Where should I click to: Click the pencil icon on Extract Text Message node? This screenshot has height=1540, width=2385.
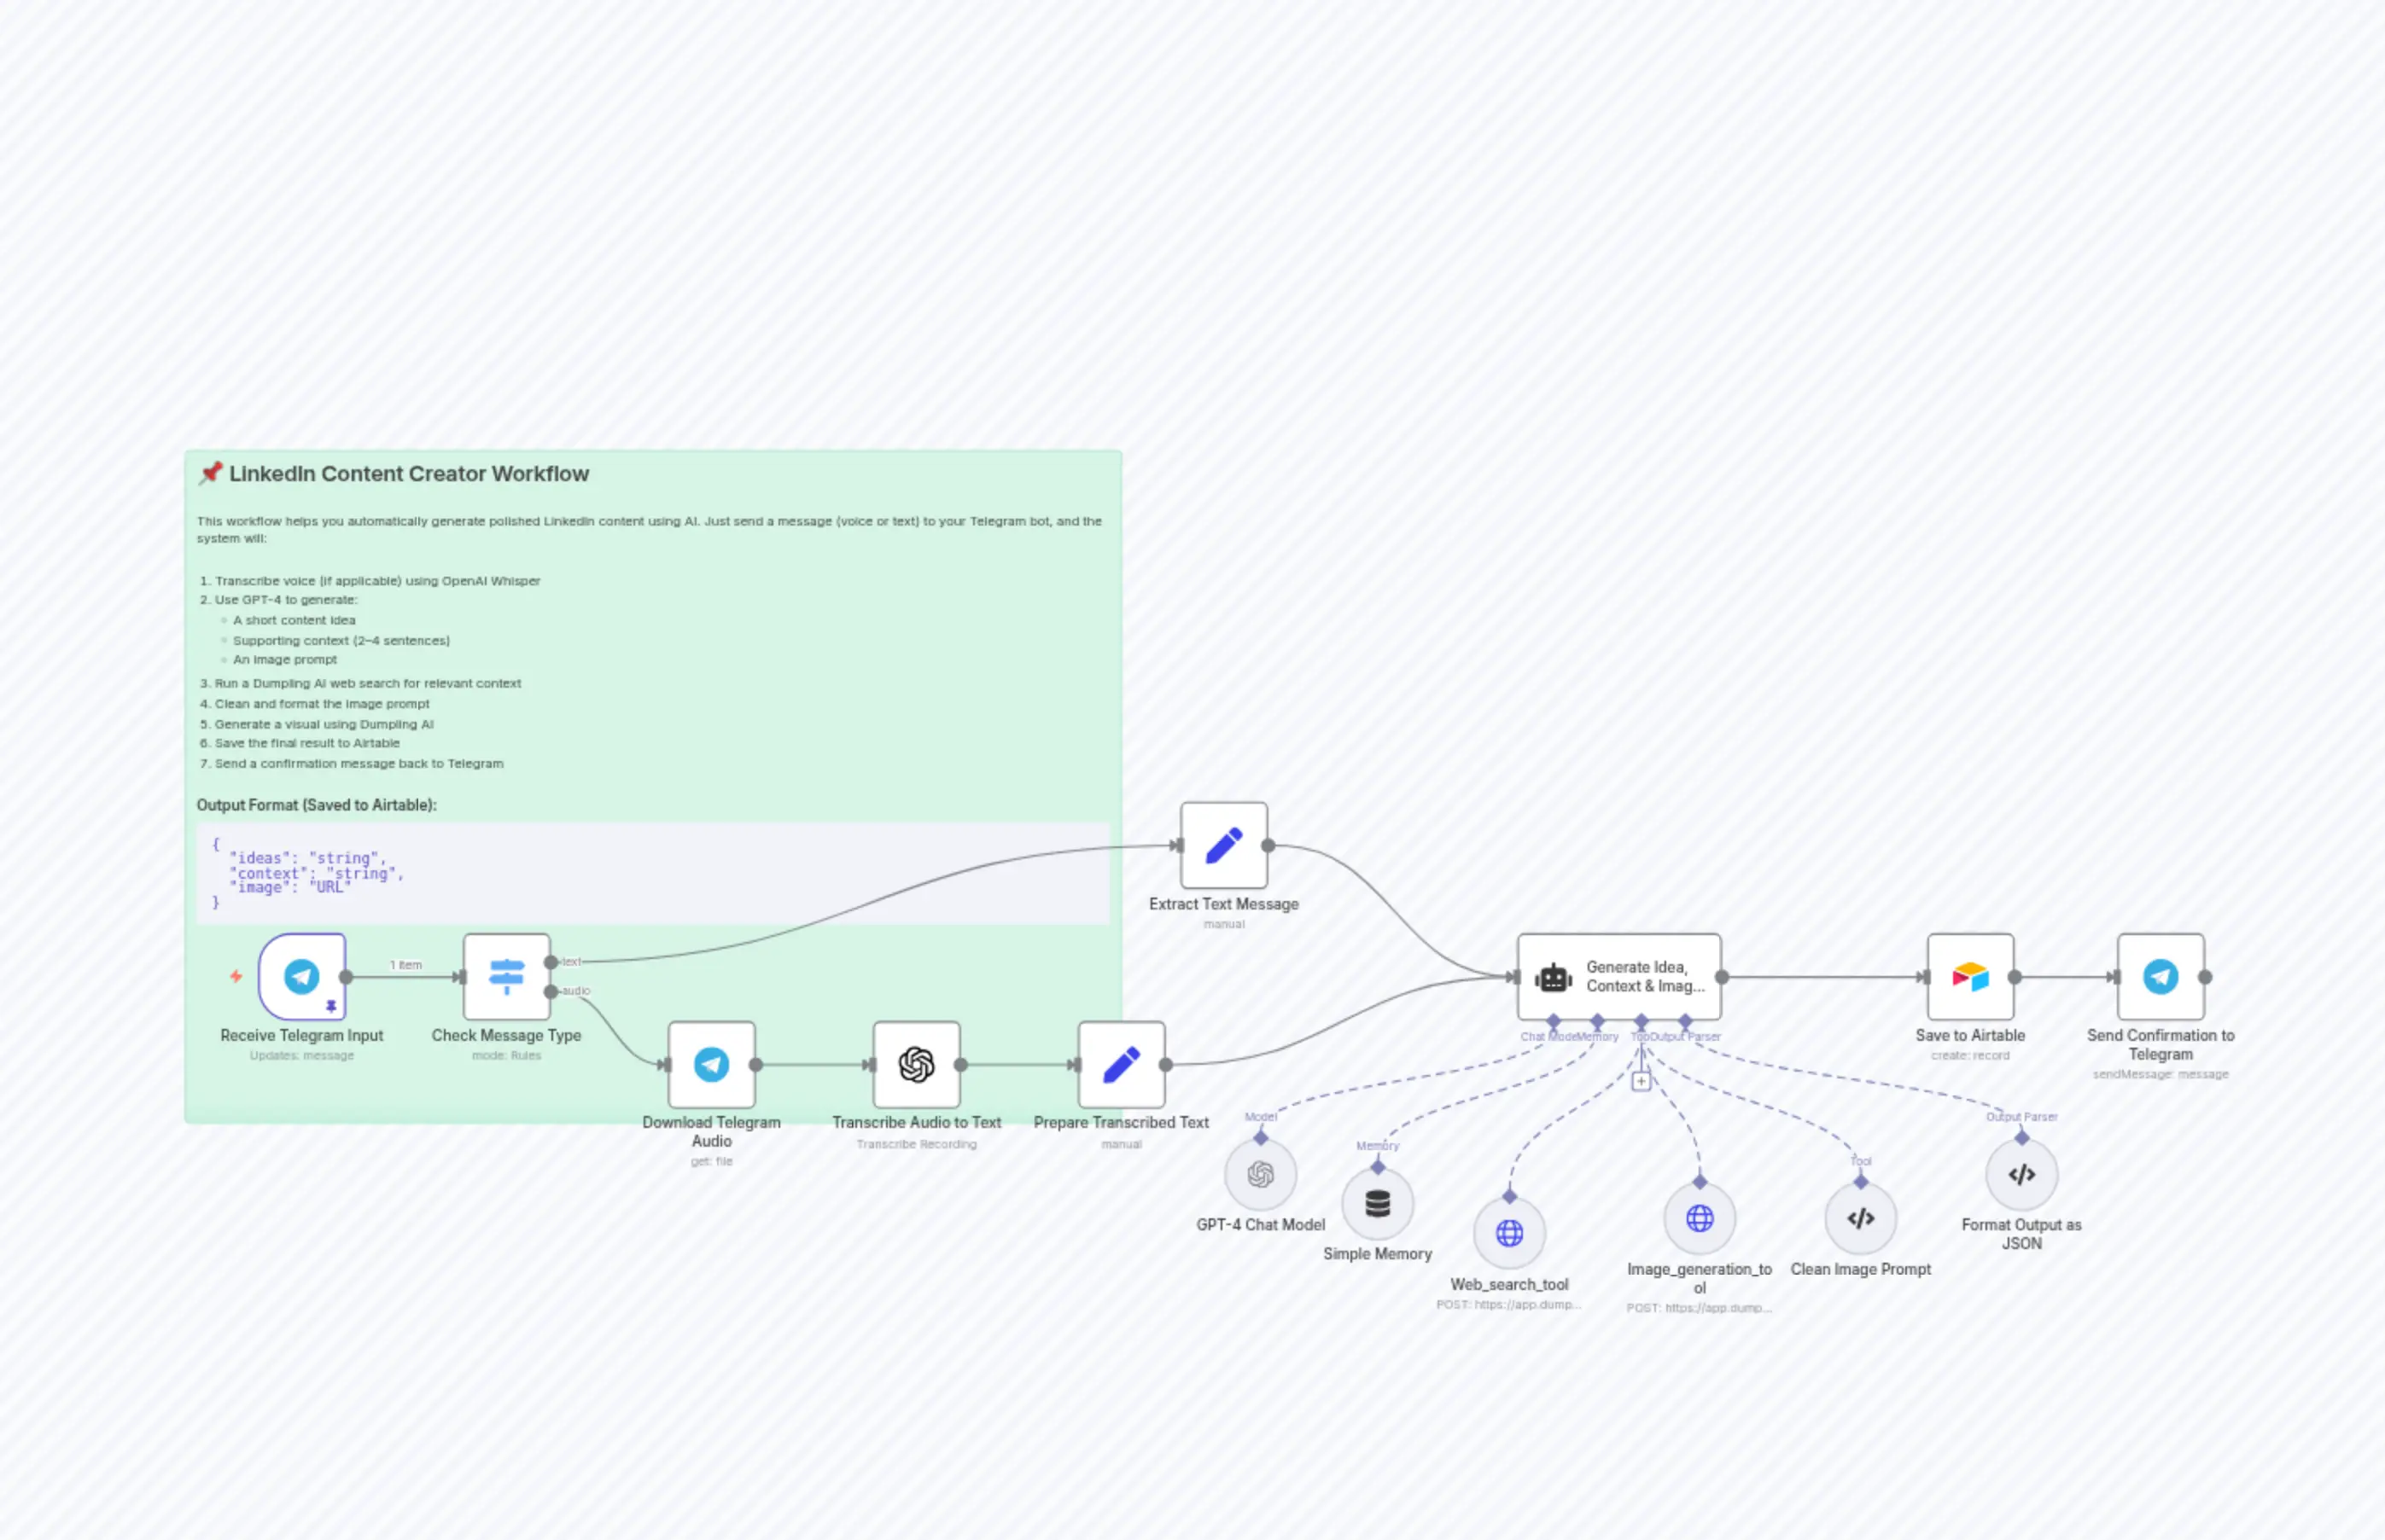point(1223,845)
